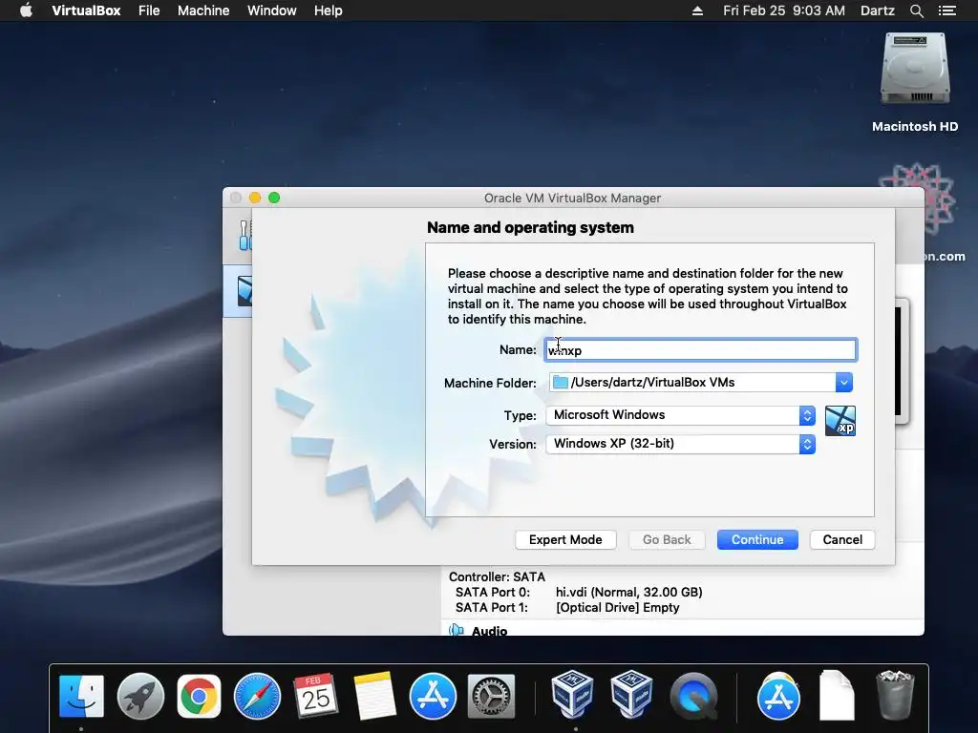The height and width of the screenshot is (733, 978).
Task: Open Notification Center list icon
Action: pos(947,10)
